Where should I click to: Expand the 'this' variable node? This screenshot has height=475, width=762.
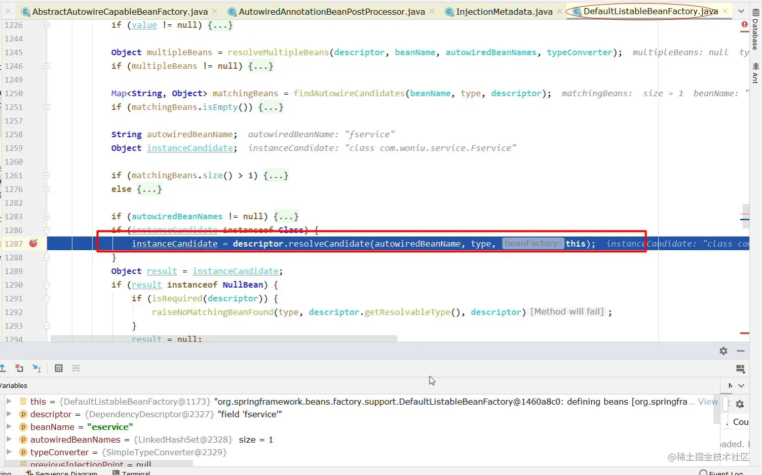(9, 401)
